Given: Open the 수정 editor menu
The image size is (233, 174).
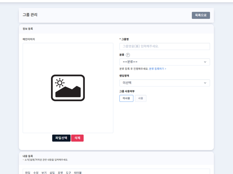Looking at the screenshot, I should click(36, 172).
